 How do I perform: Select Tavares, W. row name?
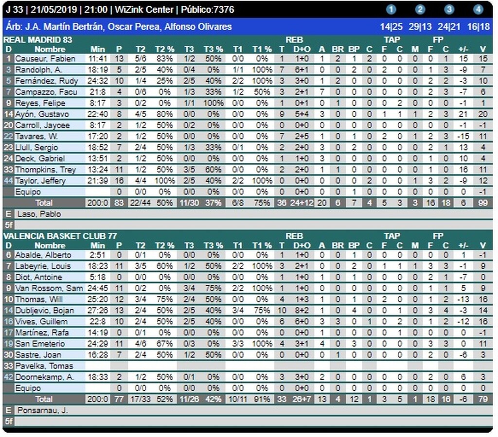pyautogui.click(x=36, y=137)
